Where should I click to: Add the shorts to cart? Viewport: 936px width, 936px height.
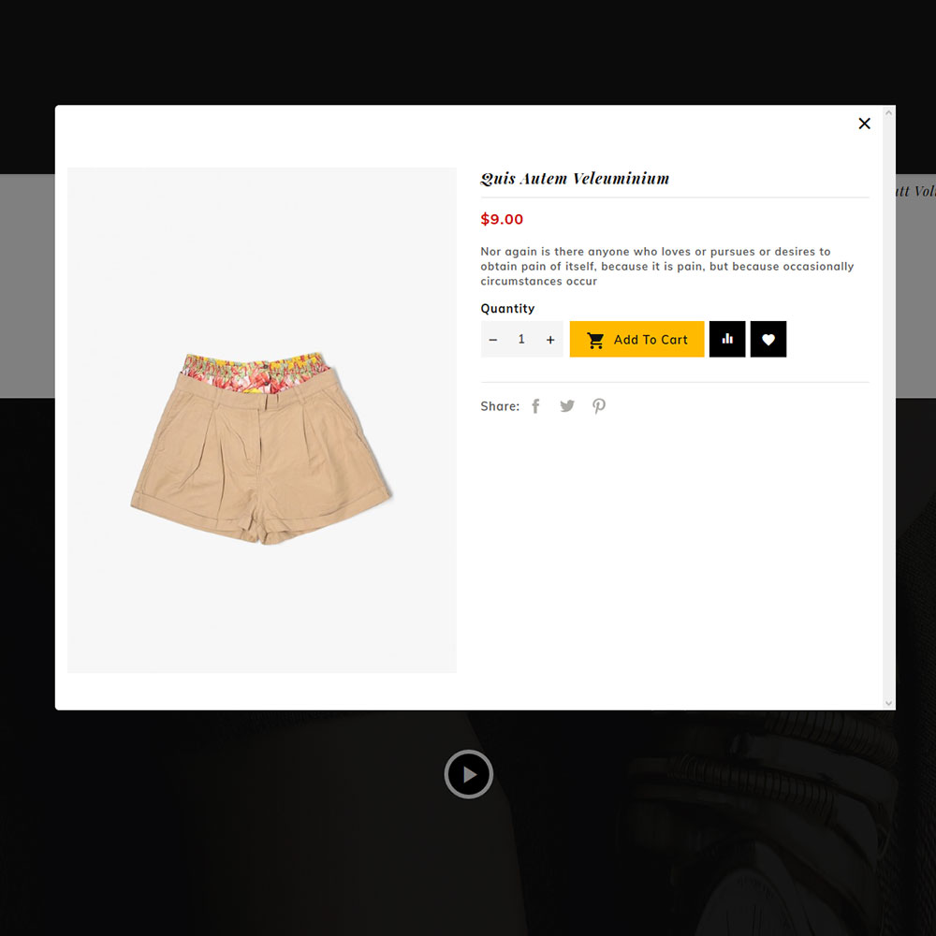click(636, 339)
